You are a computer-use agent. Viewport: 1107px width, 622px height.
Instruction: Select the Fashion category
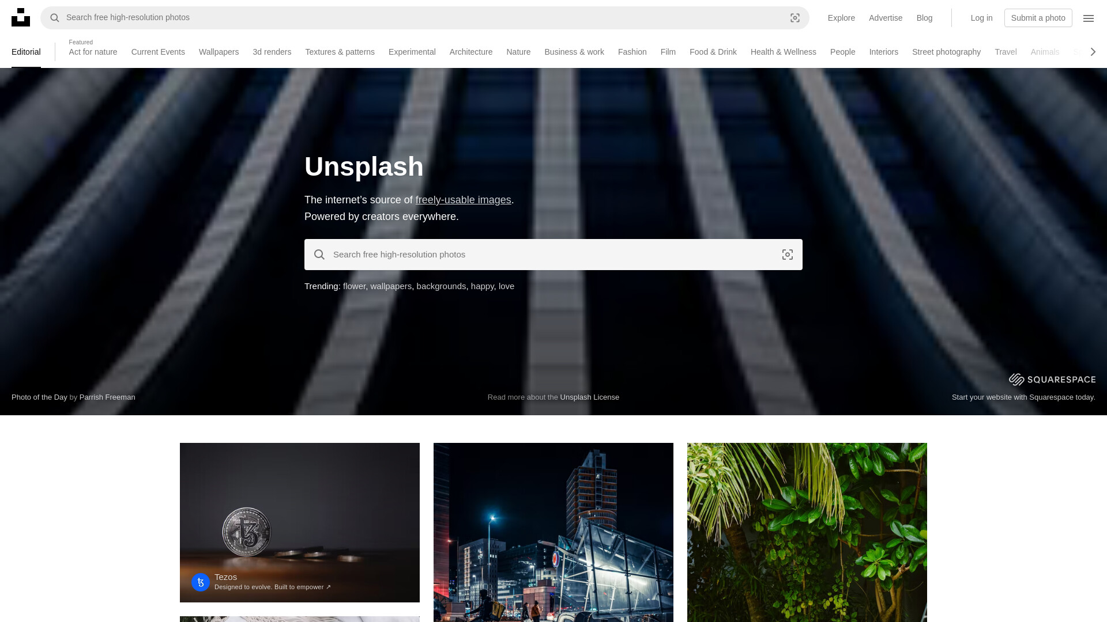coord(632,52)
